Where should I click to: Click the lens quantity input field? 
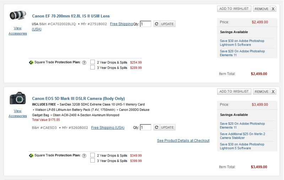click(145, 24)
